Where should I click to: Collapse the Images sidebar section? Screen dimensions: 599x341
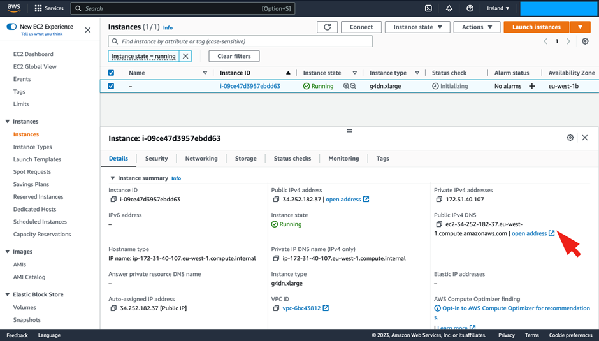point(7,252)
